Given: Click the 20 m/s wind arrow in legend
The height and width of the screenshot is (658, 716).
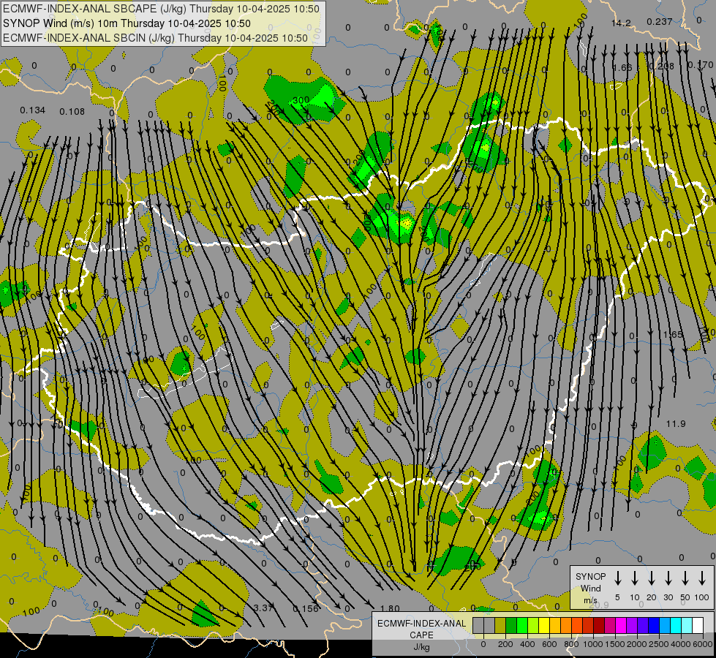Looking at the screenshot, I should coord(652,578).
